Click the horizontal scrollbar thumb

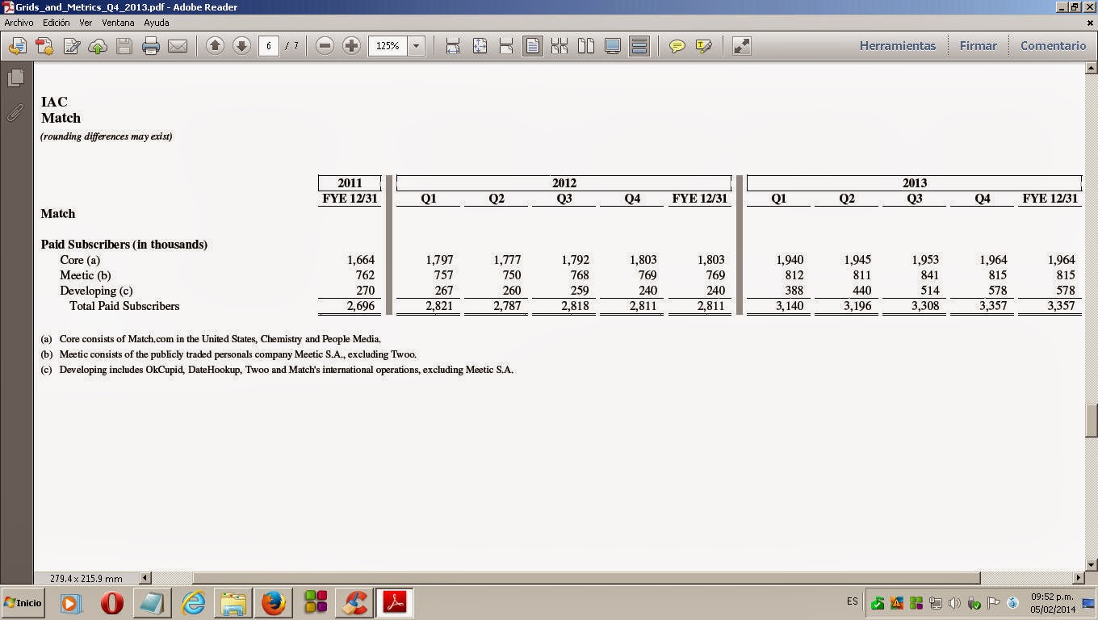click(x=586, y=578)
